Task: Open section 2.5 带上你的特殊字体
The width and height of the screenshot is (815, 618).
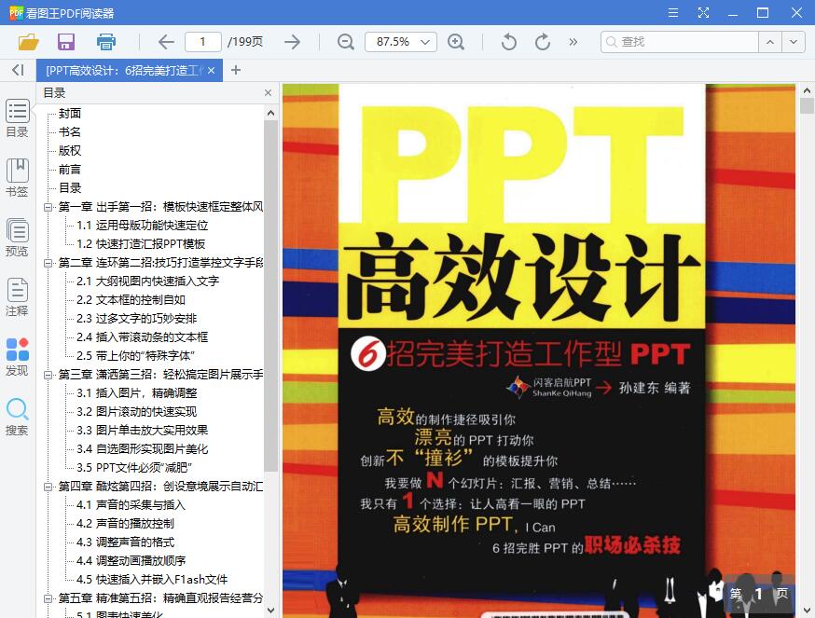Action: pos(135,356)
